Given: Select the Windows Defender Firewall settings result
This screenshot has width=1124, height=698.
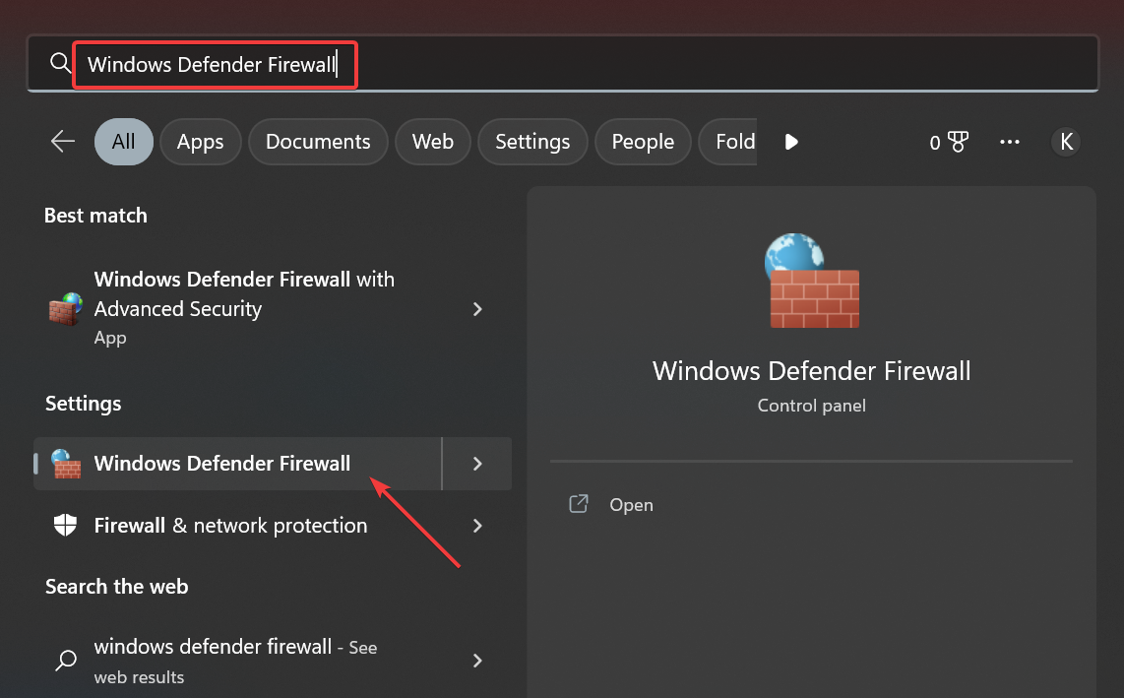Looking at the screenshot, I should pos(238,464).
